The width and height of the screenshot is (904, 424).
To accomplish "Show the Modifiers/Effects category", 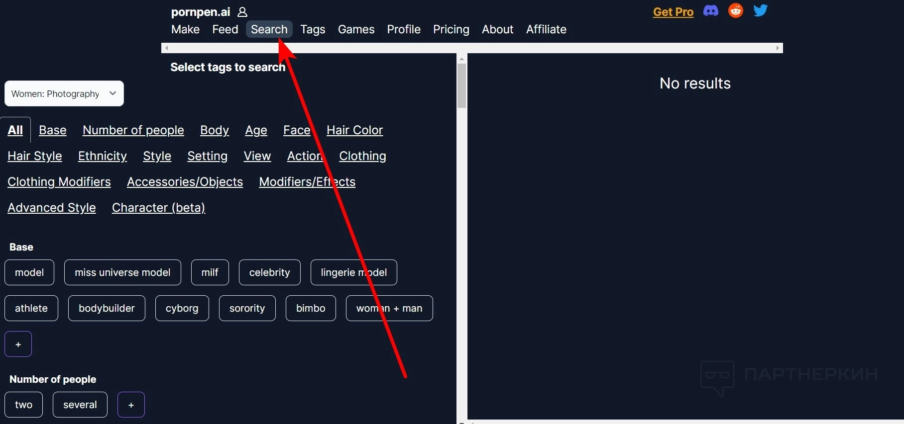I will point(307,182).
